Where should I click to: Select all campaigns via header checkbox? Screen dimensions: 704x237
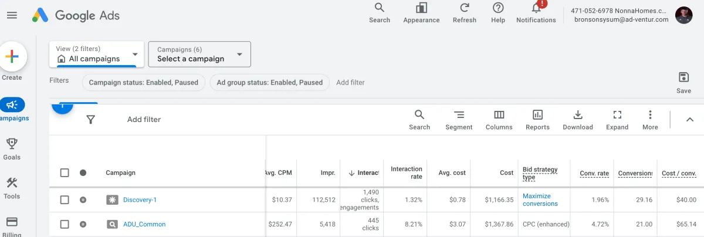[65, 172]
